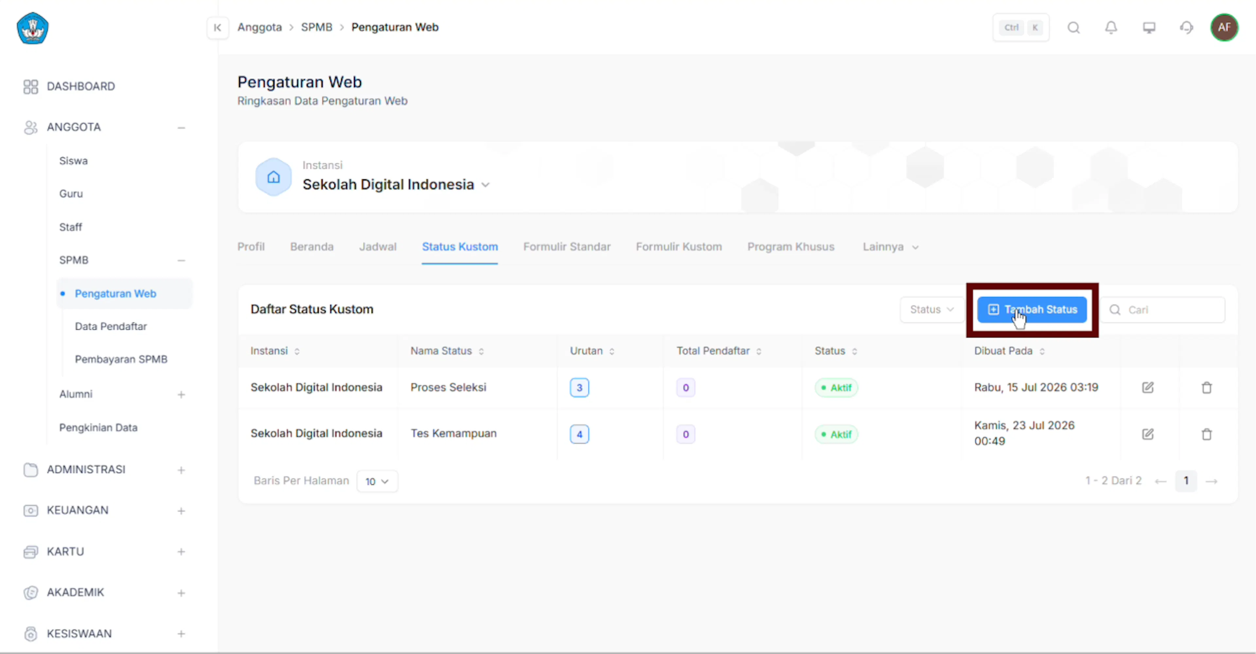Viewport: 1256px width, 654px height.
Task: Expand the Akademik menu
Action: click(x=181, y=593)
